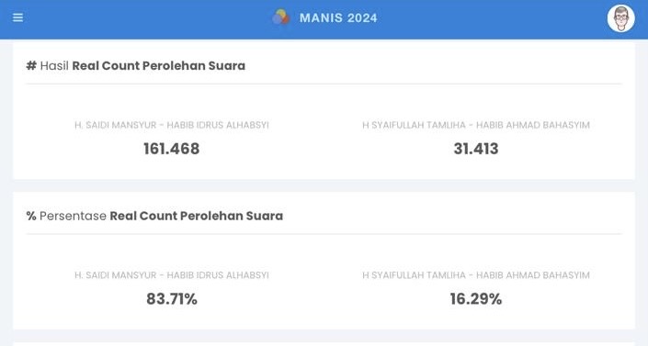Click the 16.29% percentage value
The width and height of the screenshot is (648, 346).
(476, 299)
